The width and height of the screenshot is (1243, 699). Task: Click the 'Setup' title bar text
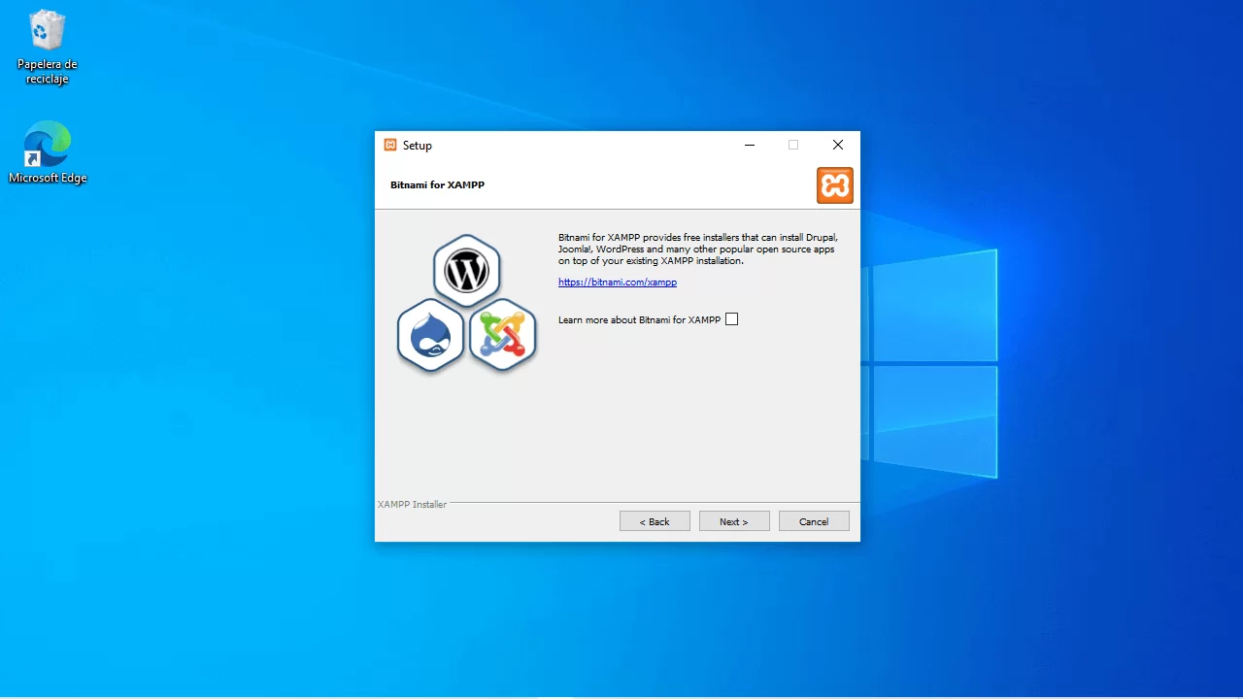[418, 146]
